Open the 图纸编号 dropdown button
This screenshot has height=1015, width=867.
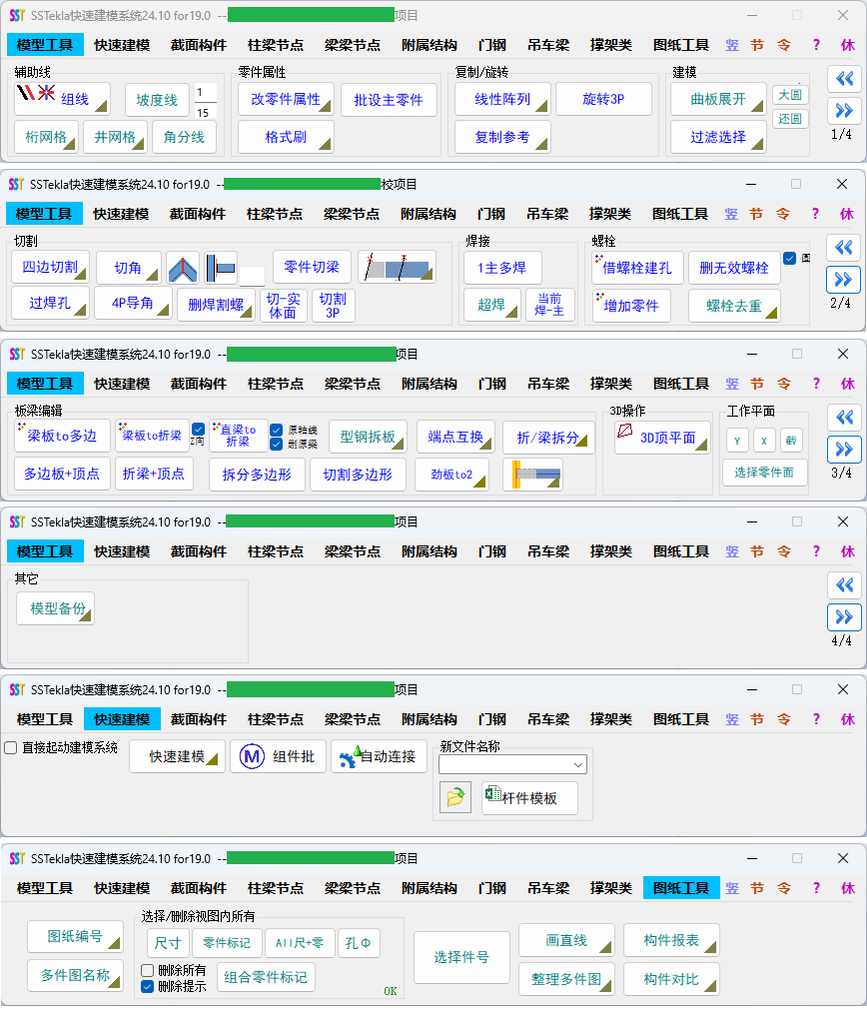[x=75, y=936]
